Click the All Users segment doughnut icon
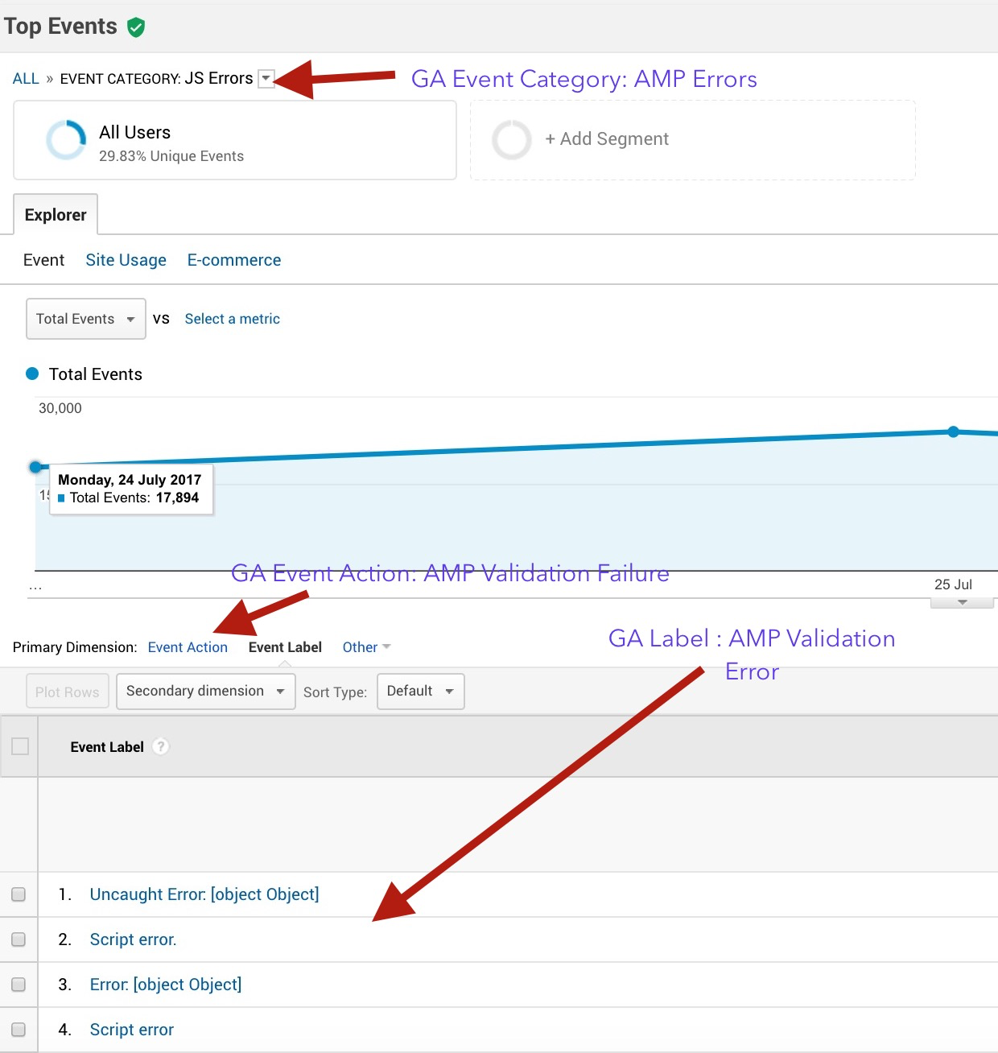This screenshot has height=1053, width=998. click(65, 139)
